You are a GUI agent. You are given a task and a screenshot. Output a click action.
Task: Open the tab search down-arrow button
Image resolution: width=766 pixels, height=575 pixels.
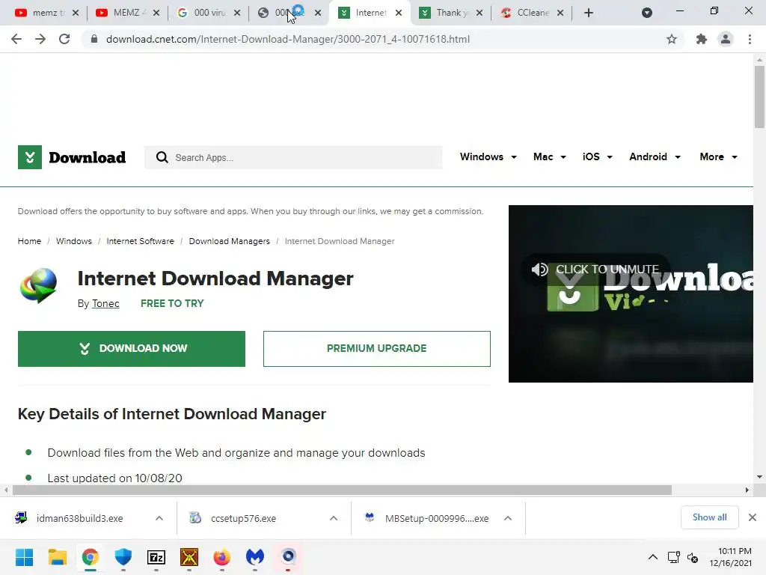click(x=647, y=13)
